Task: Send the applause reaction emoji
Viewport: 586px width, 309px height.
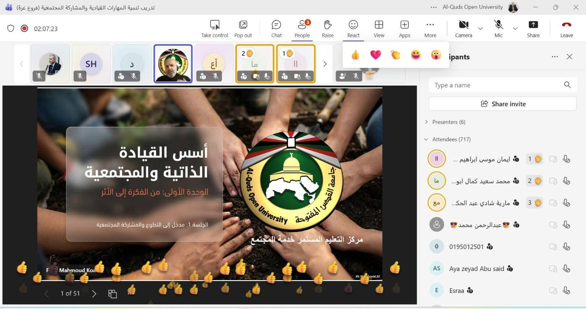Action: pos(396,55)
